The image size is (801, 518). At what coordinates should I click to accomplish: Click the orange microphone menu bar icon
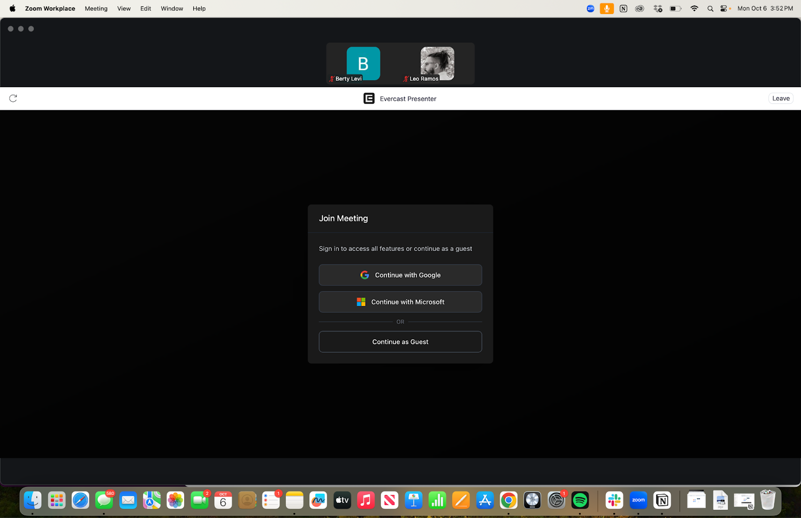pyautogui.click(x=607, y=9)
